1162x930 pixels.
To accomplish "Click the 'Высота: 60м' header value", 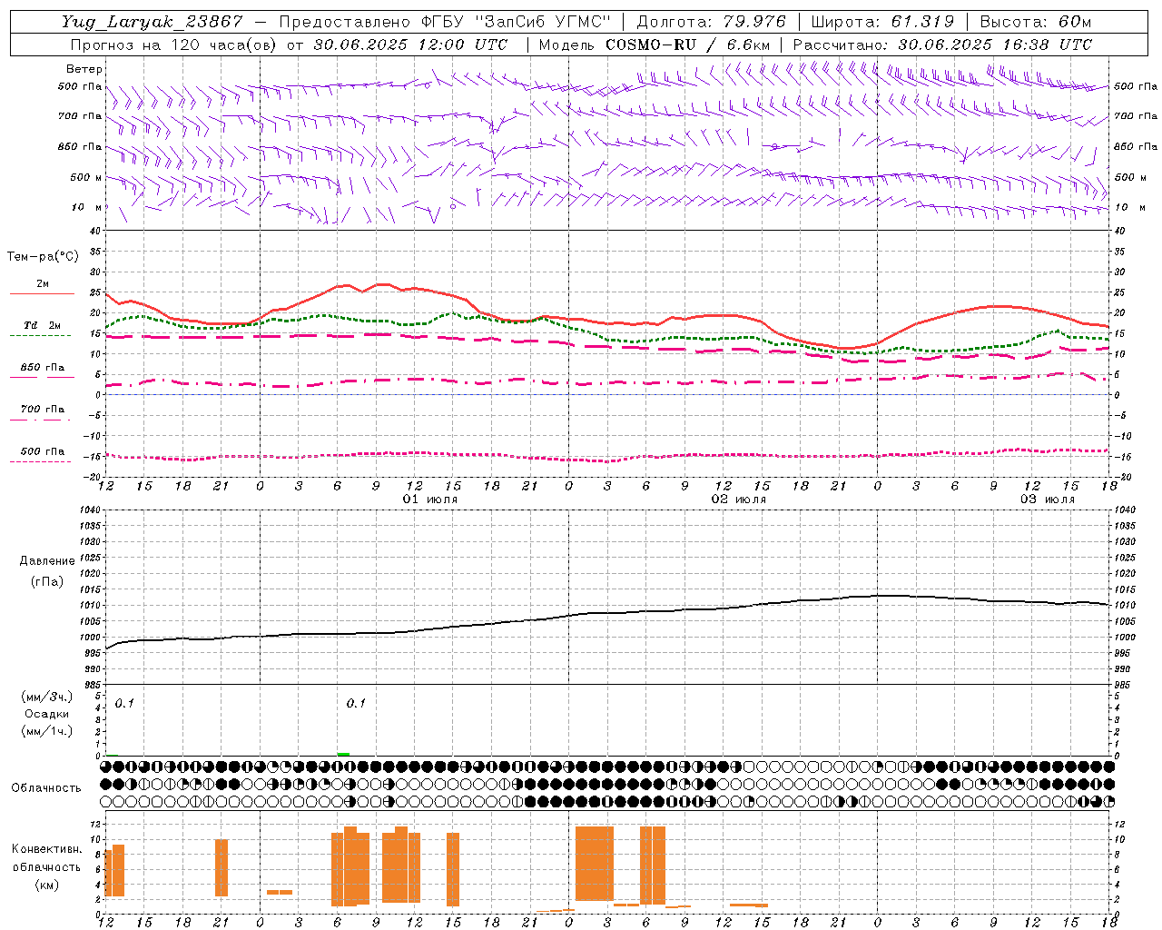I will click(1035, 22).
